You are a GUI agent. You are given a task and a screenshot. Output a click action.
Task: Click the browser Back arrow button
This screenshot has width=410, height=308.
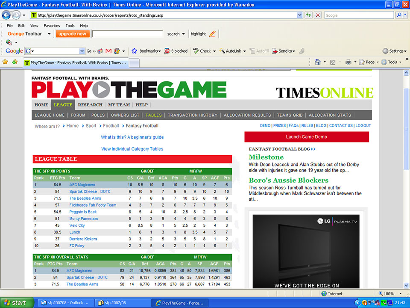[6, 15]
